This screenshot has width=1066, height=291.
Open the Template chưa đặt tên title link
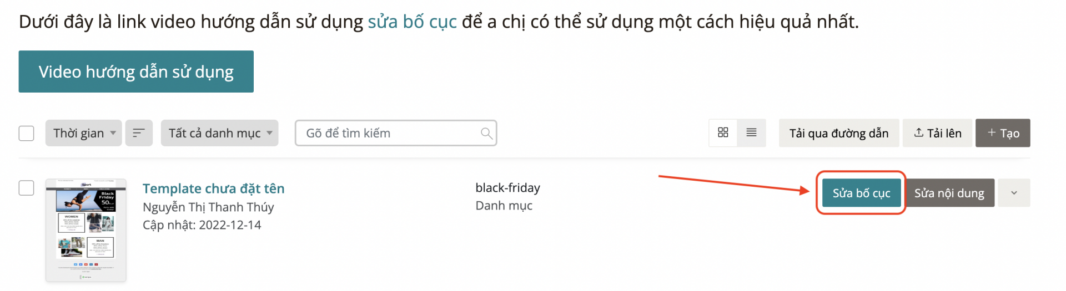pyautogui.click(x=214, y=188)
